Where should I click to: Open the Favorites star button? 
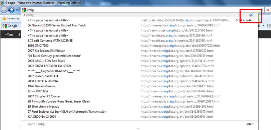click(11, 18)
